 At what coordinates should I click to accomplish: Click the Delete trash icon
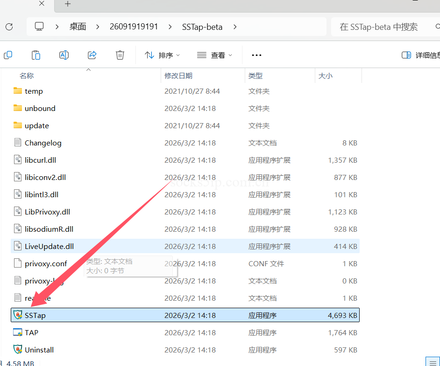coord(120,55)
